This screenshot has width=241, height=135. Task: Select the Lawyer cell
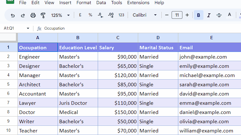click(x=38, y=103)
